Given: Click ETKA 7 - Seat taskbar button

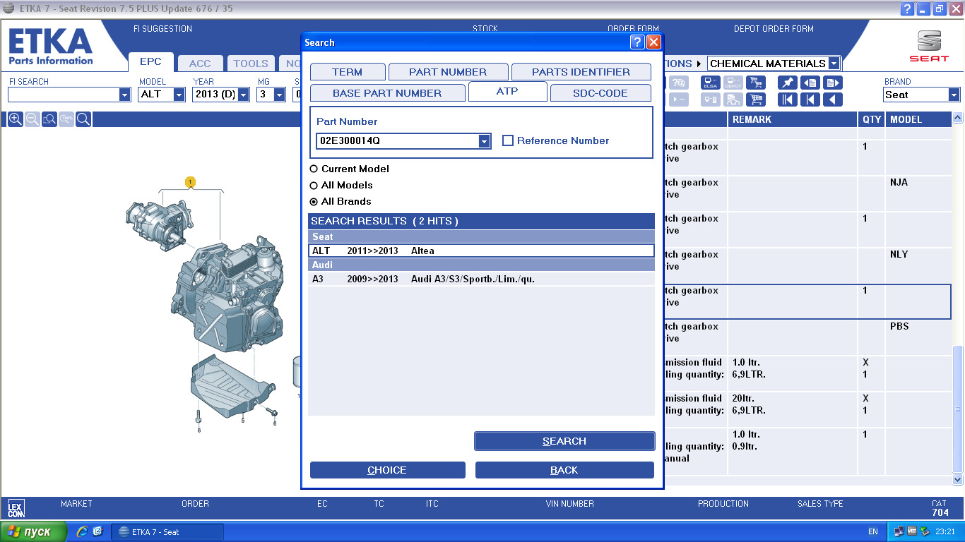Looking at the screenshot, I should tap(167, 532).
